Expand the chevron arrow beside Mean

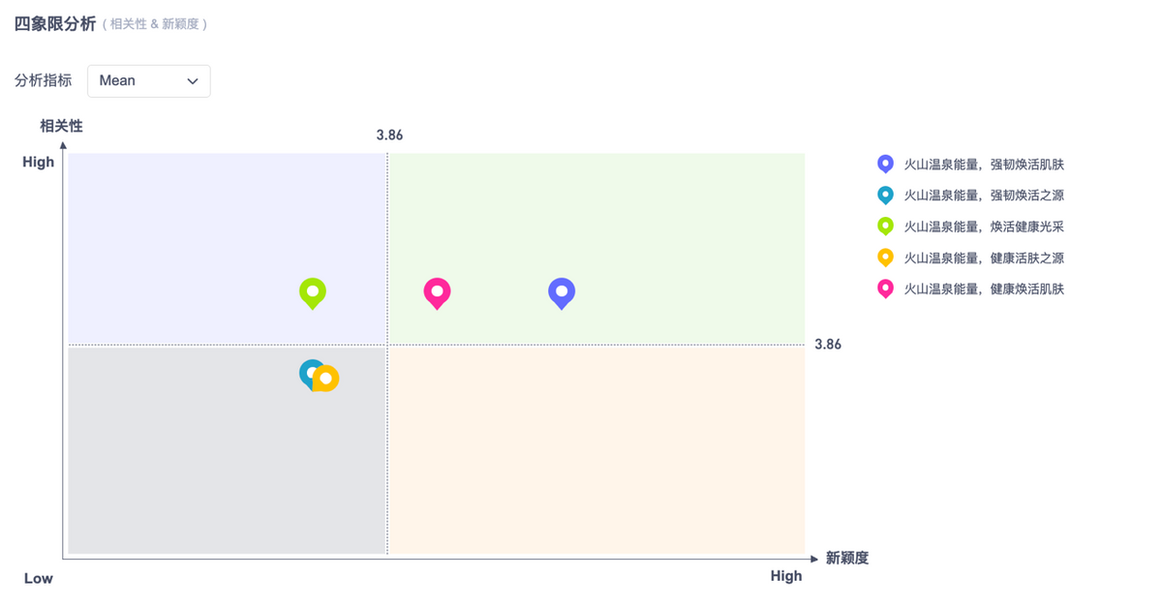193,81
